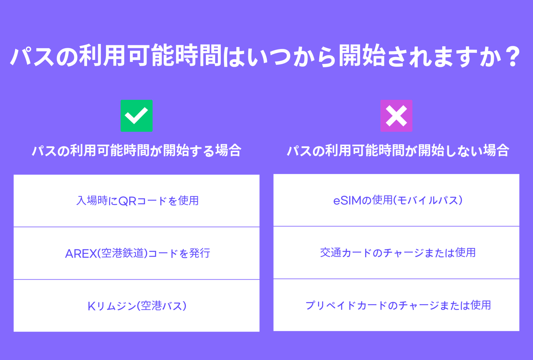Screen dimensions: 533x360
Task: Click the green checkmark icon
Action: (136, 116)
